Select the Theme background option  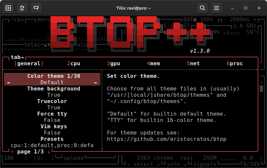54,89
